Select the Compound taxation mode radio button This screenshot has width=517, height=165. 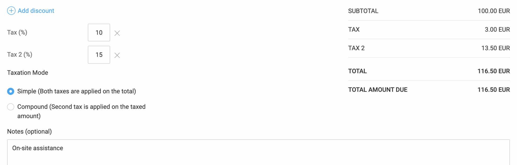[x=11, y=107]
